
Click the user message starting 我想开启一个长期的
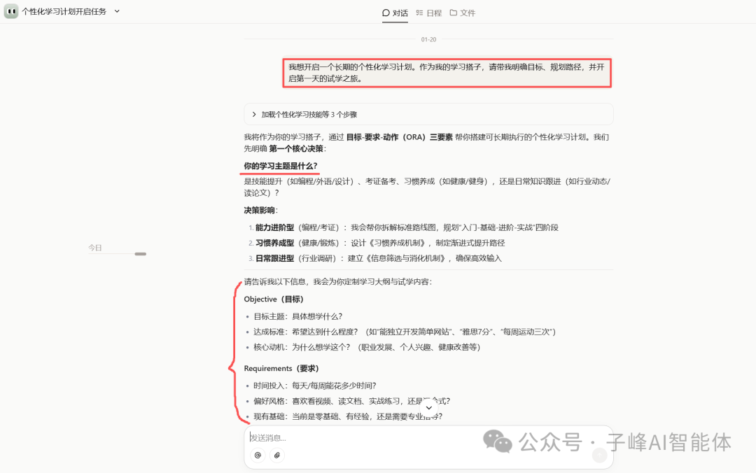coord(447,73)
